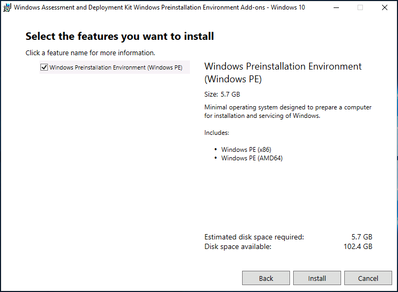The width and height of the screenshot is (398, 292).
Task: Click the 'Size: 5.7 GB' text
Action: tap(222, 95)
